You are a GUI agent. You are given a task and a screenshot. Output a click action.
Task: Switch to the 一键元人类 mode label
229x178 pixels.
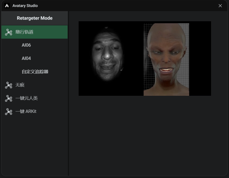[26, 98]
